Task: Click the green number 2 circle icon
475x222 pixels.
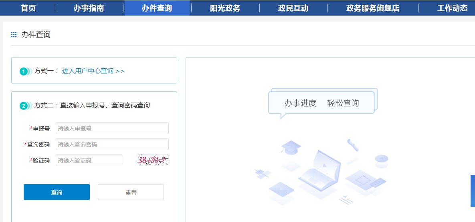Action: click(x=24, y=106)
